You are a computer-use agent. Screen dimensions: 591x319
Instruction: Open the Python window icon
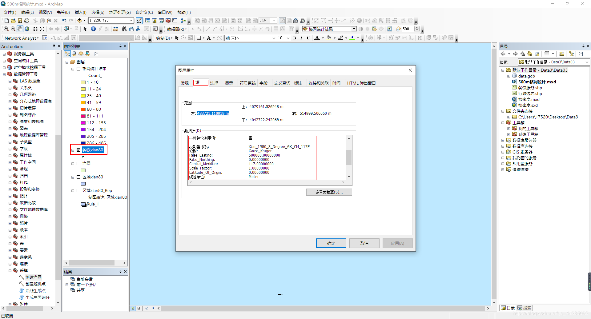tap(175, 21)
